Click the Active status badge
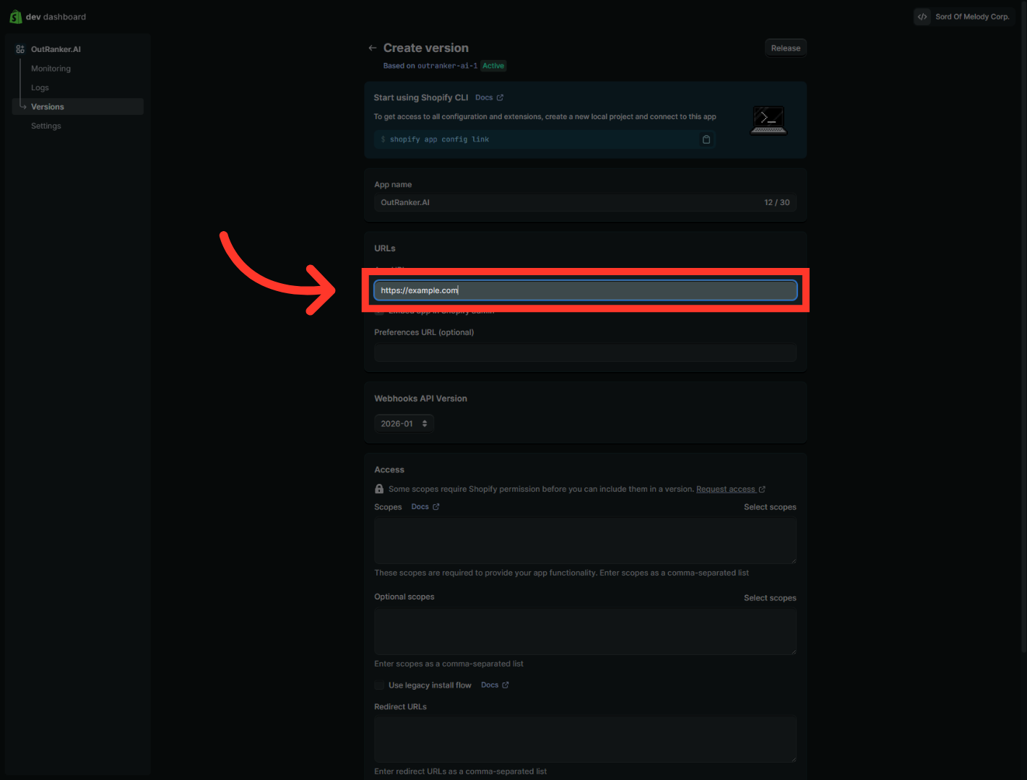1027x780 pixels. tap(493, 66)
